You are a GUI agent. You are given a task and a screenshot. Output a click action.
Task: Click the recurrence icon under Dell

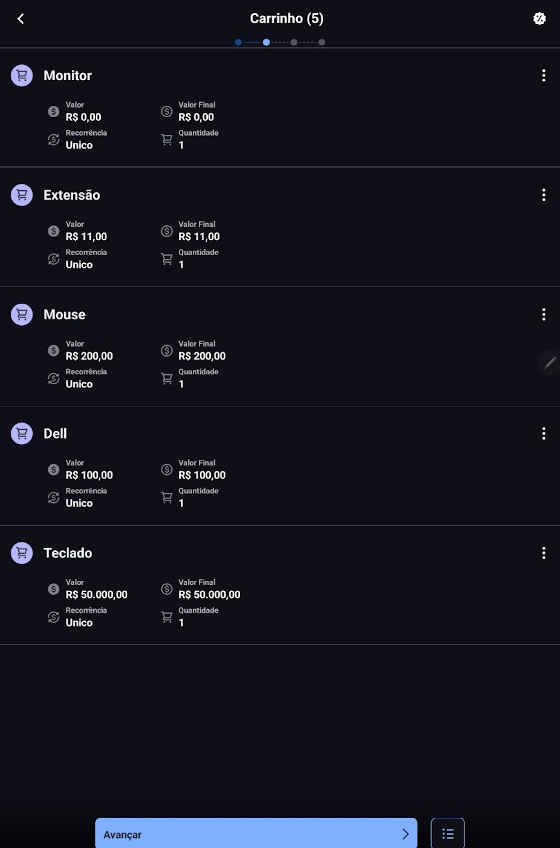pyautogui.click(x=54, y=498)
